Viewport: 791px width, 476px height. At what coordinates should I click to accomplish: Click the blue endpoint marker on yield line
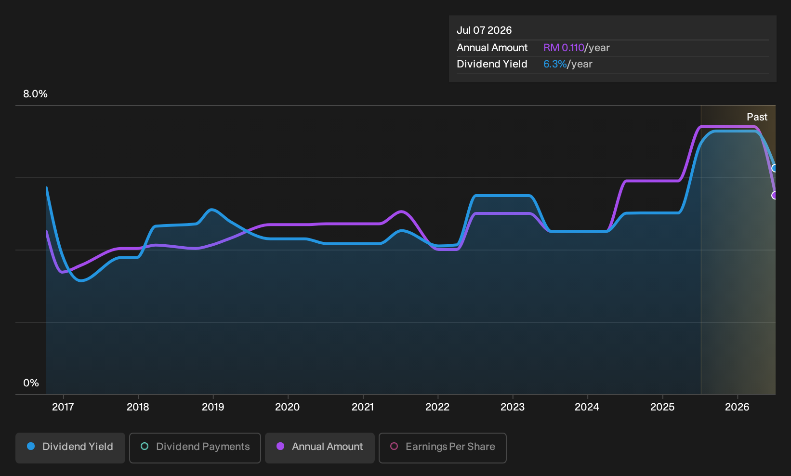click(774, 168)
